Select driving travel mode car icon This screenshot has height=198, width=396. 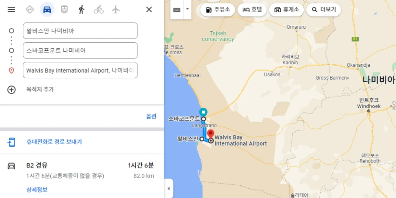coord(47,10)
